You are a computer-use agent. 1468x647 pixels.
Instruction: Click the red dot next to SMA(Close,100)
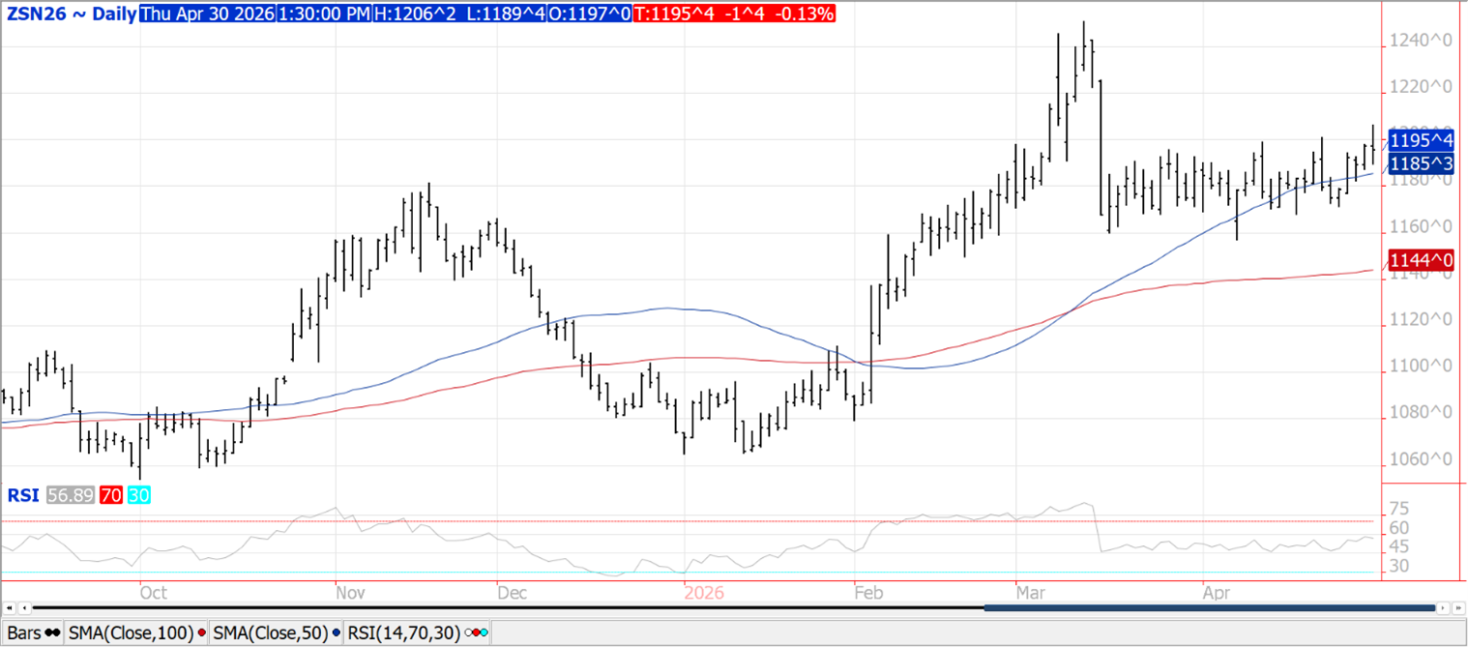(200, 632)
